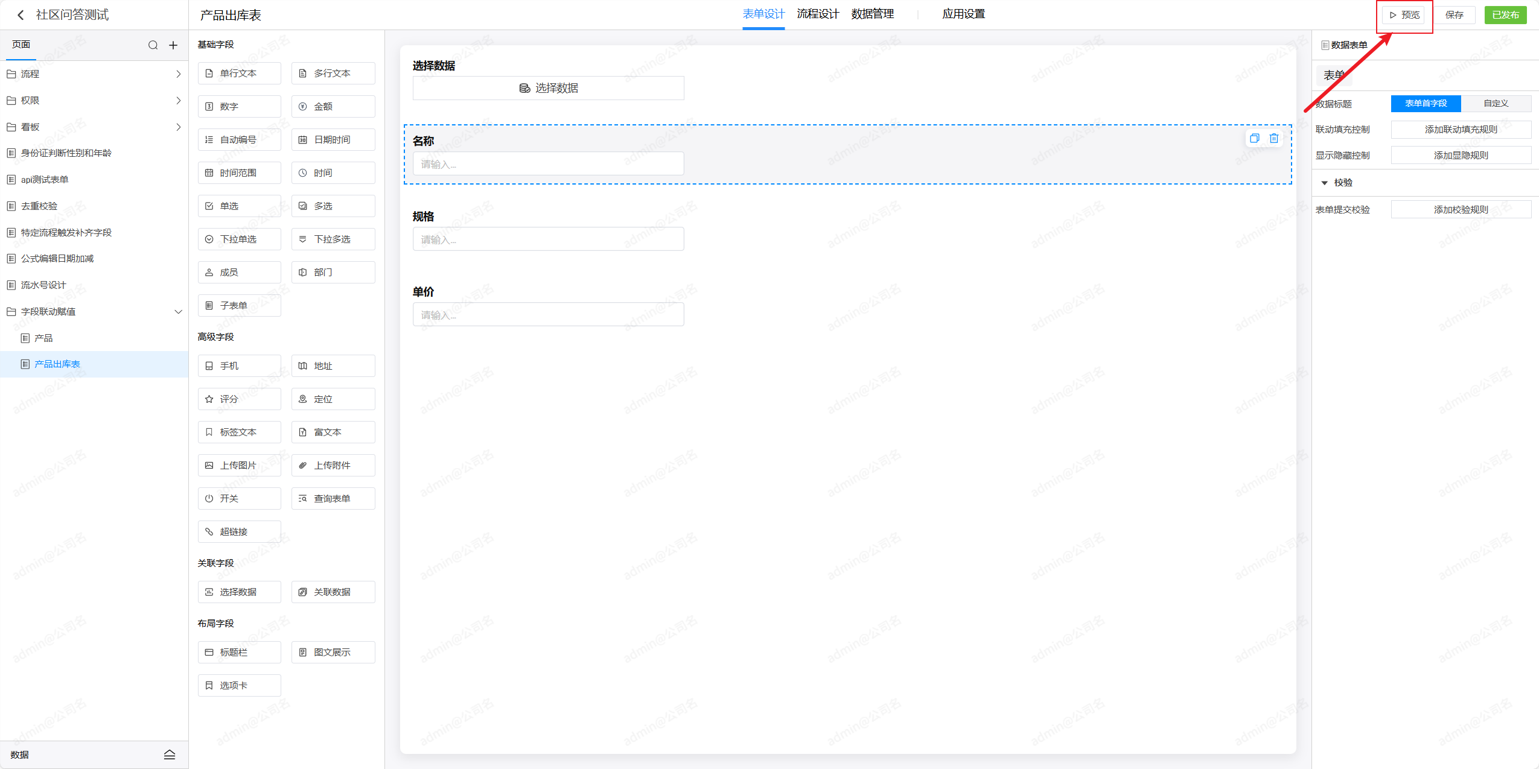
Task: Open the 数据管理 tab
Action: [x=872, y=14]
